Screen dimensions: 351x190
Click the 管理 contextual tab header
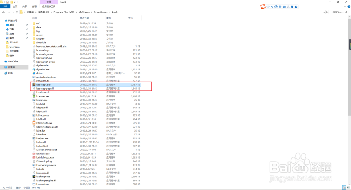49,2
